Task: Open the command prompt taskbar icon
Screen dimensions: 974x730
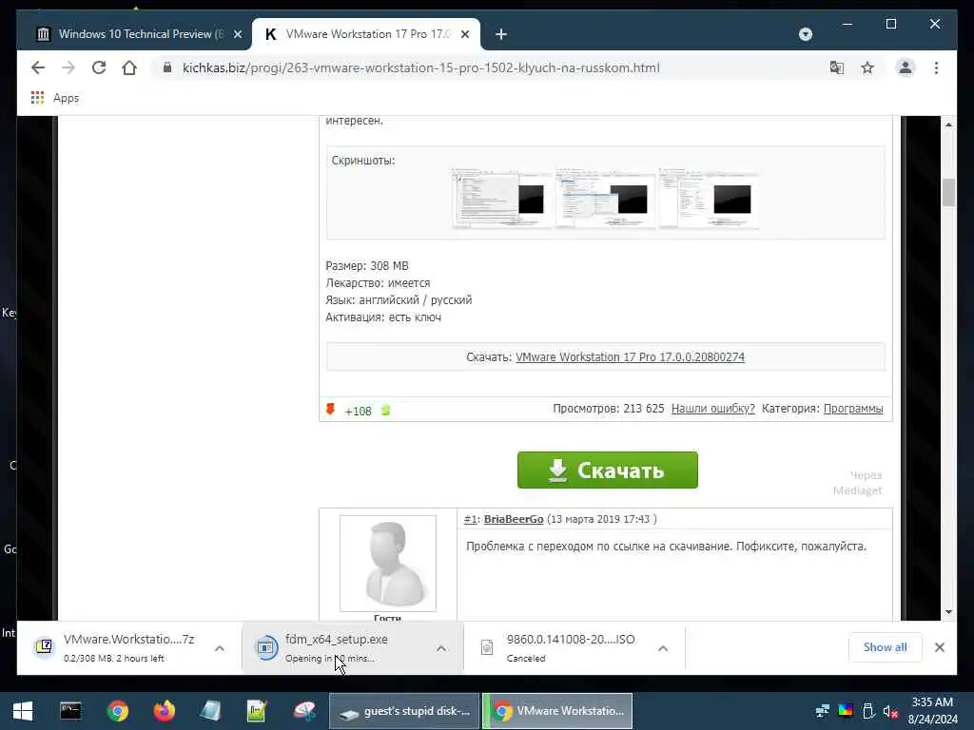Action: 70,711
